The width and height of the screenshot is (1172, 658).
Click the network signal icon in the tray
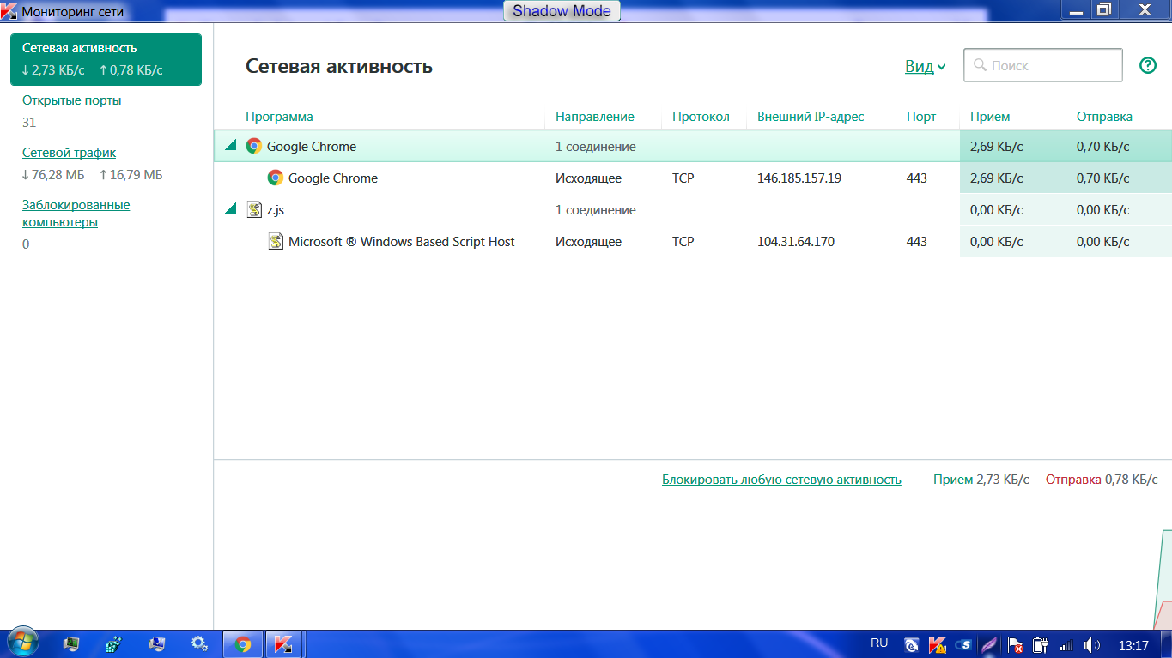(1066, 644)
